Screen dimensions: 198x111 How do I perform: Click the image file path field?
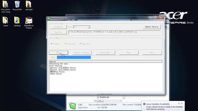tap(114, 32)
